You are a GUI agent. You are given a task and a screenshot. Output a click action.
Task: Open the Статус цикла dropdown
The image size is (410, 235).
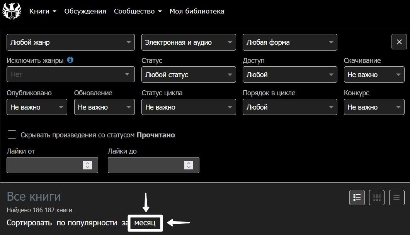point(189,107)
